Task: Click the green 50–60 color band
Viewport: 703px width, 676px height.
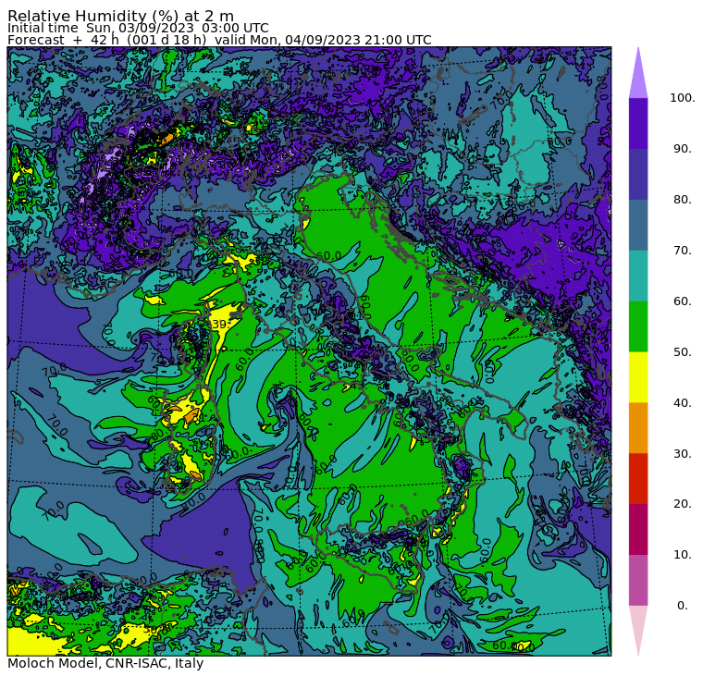Action: [638, 326]
